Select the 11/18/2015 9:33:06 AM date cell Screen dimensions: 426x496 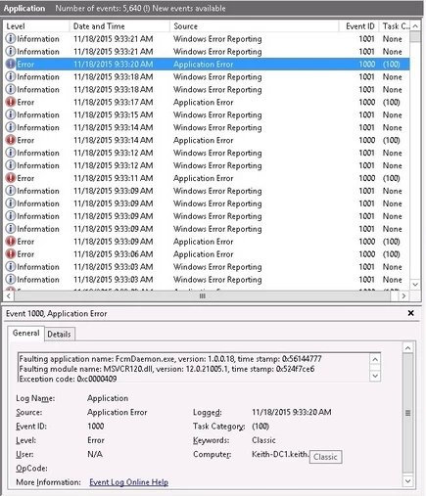pos(114,254)
